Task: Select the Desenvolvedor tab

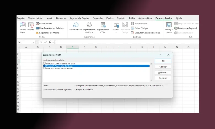Action: tap(164, 18)
